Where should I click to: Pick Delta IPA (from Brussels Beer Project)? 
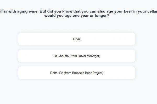click(77, 73)
